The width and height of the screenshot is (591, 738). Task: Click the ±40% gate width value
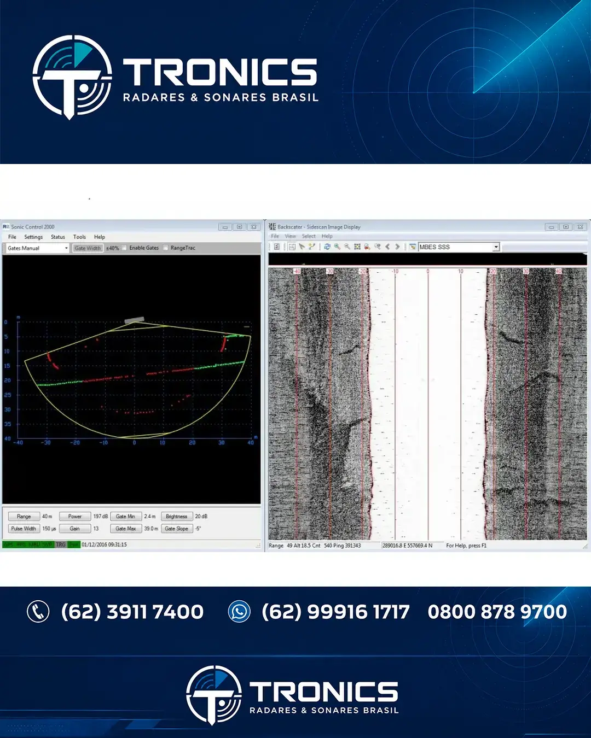[112, 248]
